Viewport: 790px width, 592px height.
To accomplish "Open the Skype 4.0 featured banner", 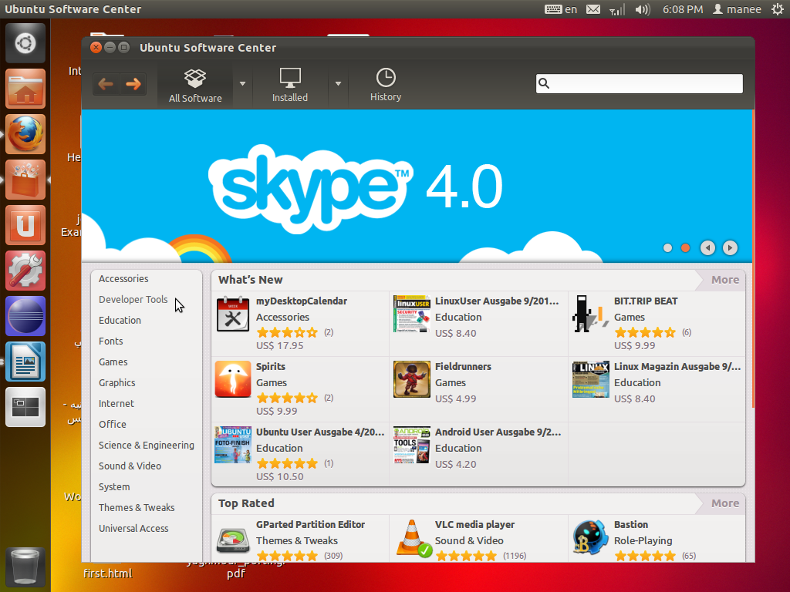I will point(417,187).
